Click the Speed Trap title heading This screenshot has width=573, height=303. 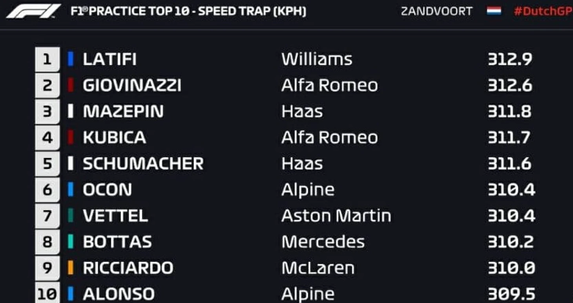188,11
